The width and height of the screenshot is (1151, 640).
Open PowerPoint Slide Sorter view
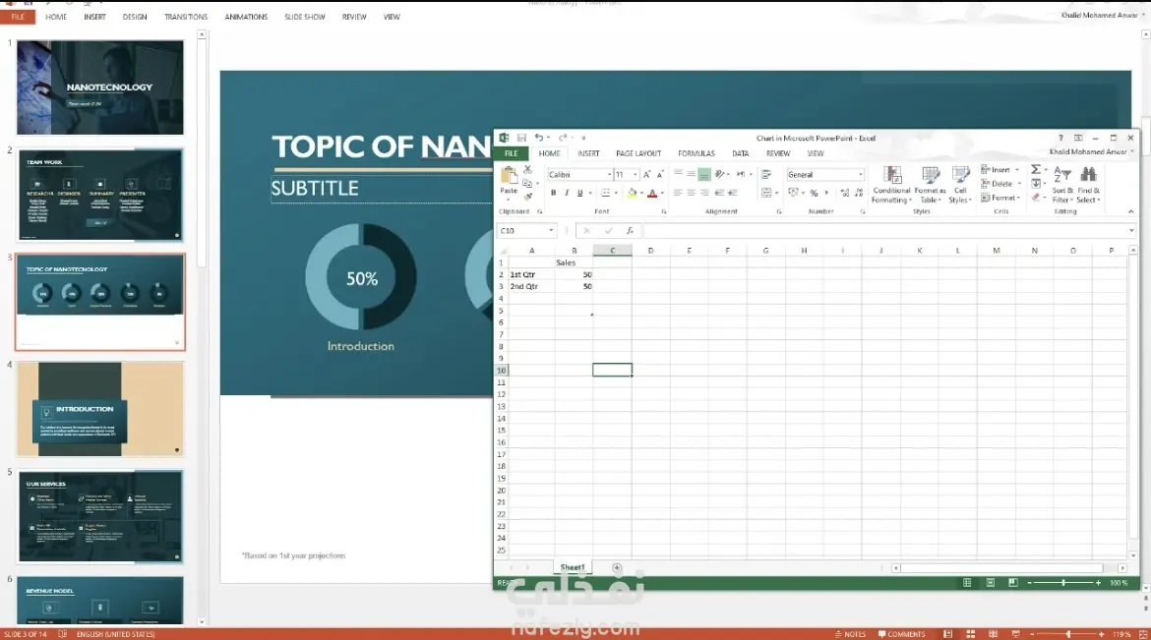pyautogui.click(x=970, y=633)
